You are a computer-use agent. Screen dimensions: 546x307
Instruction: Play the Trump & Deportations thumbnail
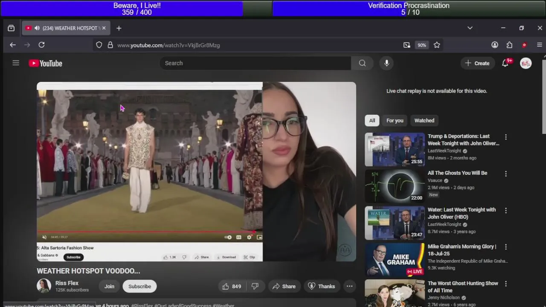tap(395, 150)
